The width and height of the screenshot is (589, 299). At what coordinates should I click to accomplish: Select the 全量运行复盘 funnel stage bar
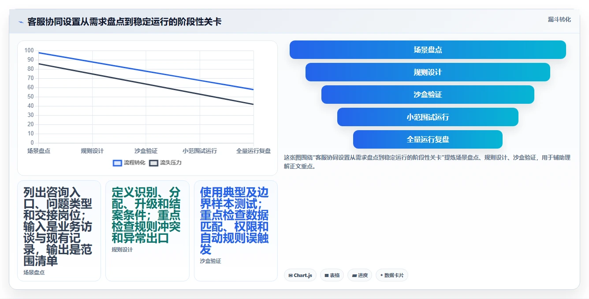click(x=428, y=139)
